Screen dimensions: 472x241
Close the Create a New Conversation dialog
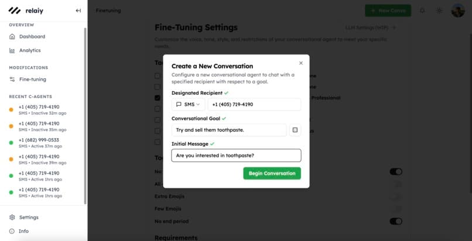[301, 63]
